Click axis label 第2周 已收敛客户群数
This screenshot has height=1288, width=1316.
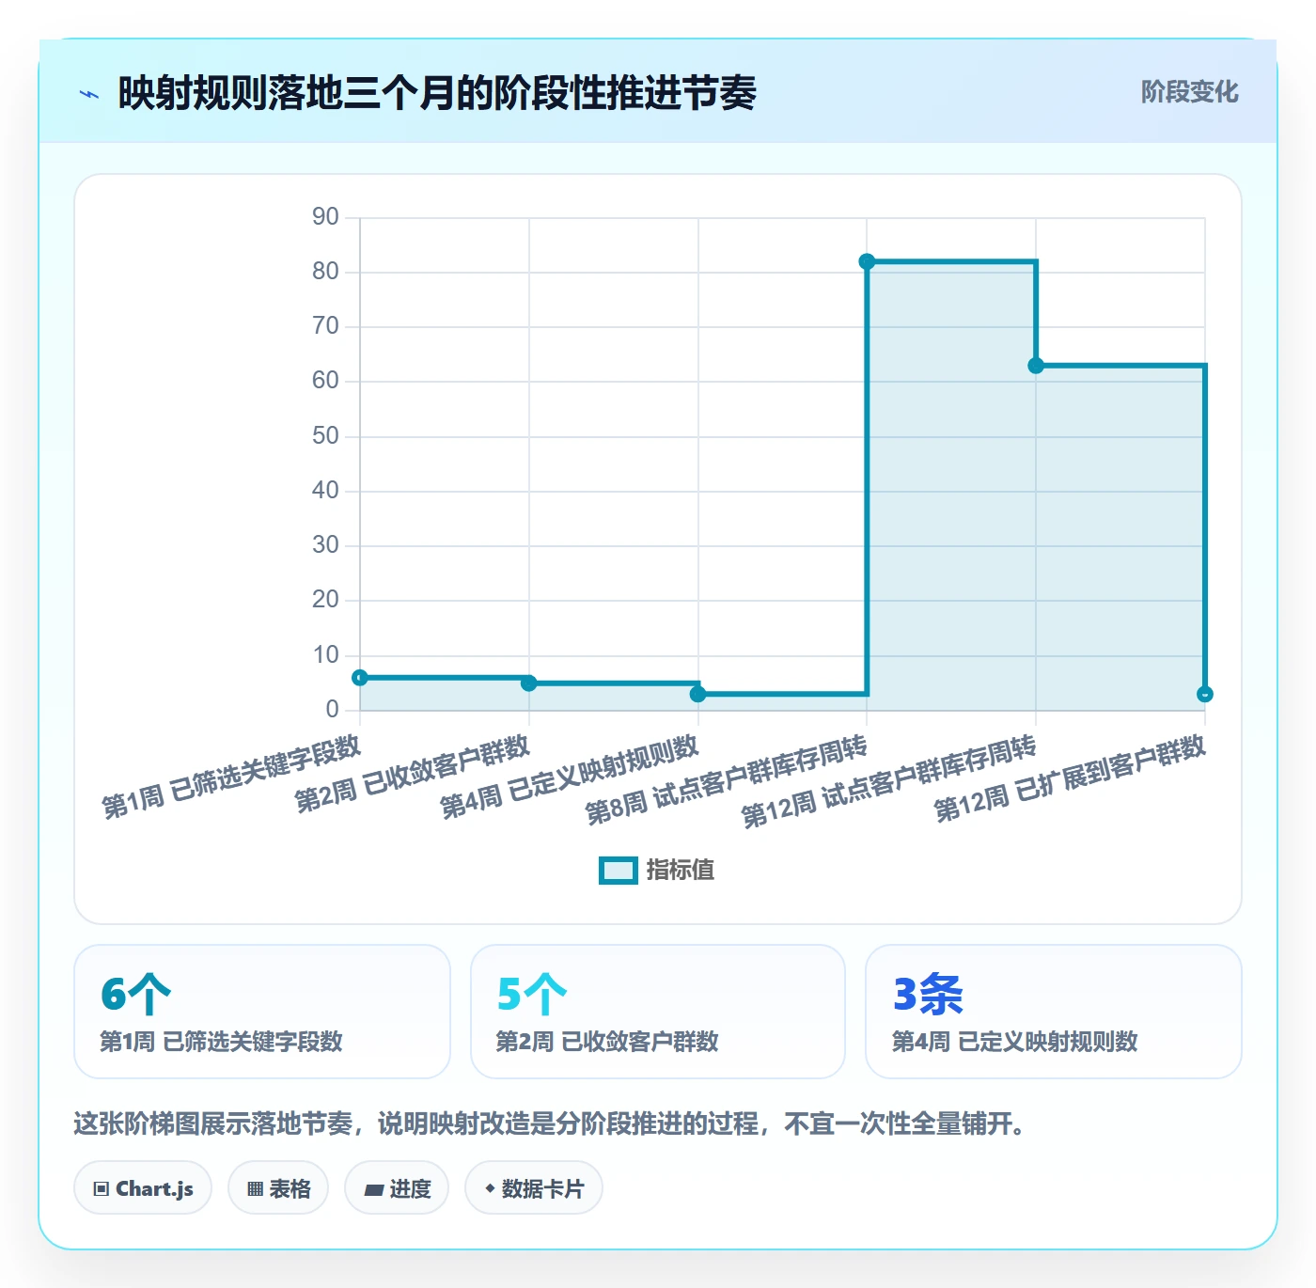coord(413,774)
